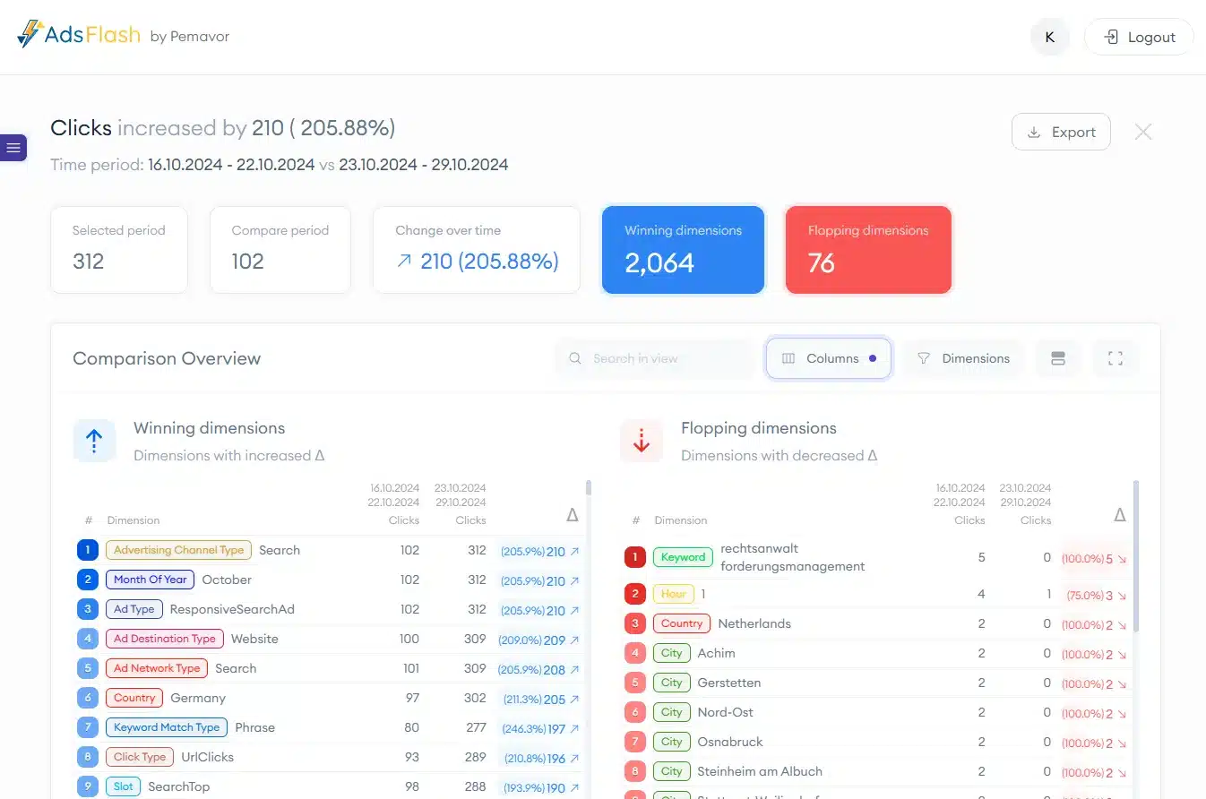Sort flopping table by delta column
The image size is (1206, 799).
point(1119,516)
